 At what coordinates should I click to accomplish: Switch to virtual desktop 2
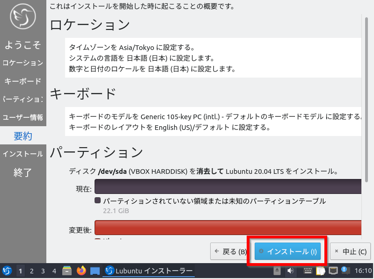(x=31, y=271)
